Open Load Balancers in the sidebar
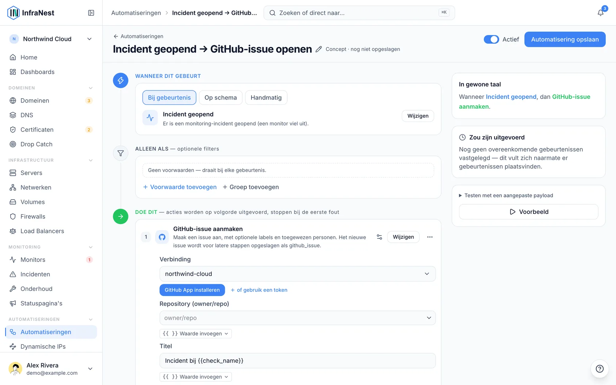 51,231
